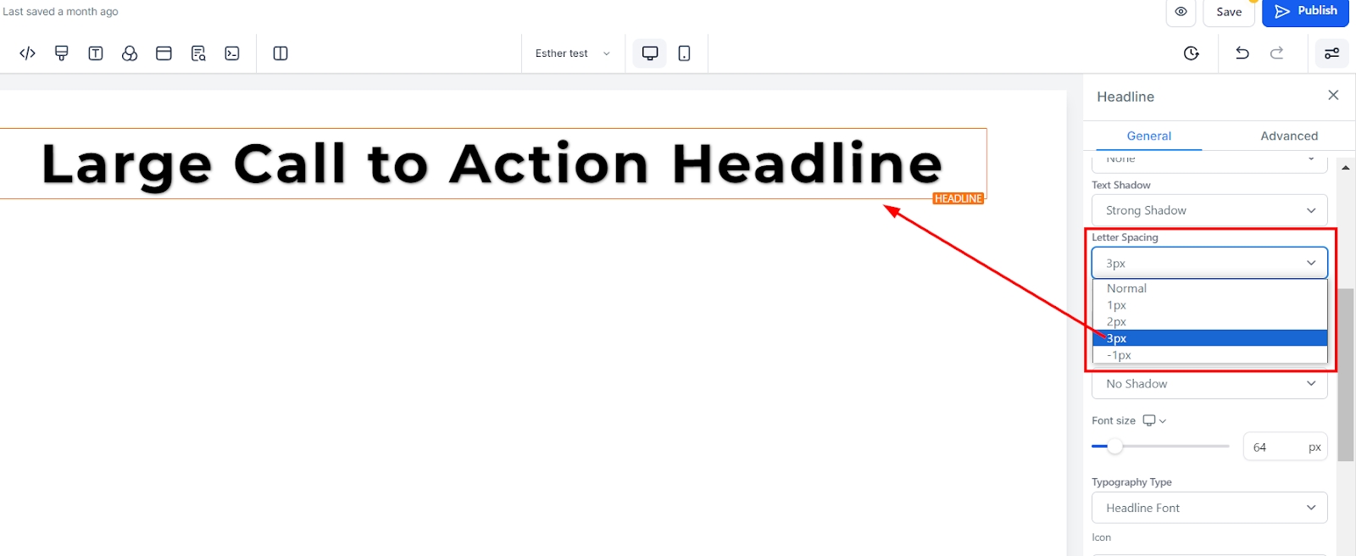Switch to mobile view

coord(685,53)
